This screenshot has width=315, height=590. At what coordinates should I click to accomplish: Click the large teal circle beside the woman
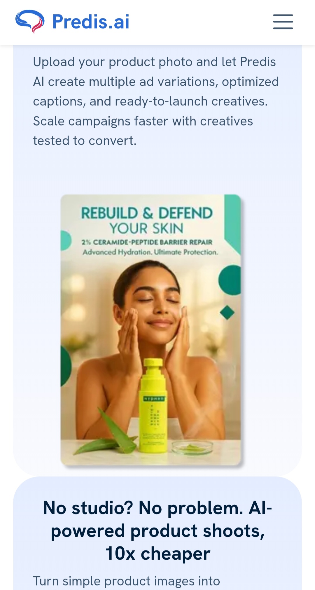(230, 280)
